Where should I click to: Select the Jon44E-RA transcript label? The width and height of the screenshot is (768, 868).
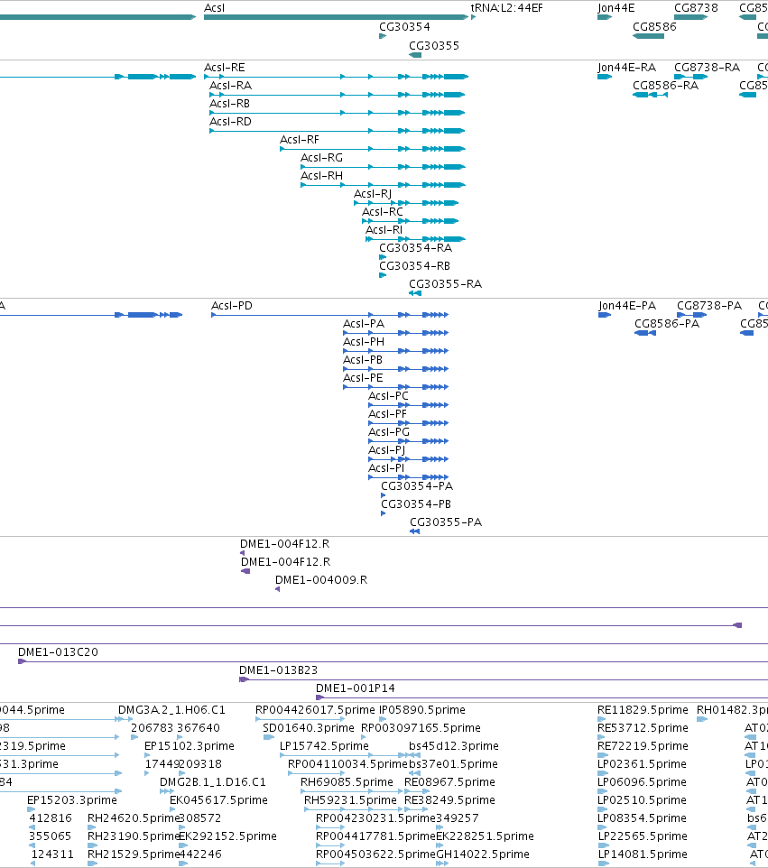[627, 68]
